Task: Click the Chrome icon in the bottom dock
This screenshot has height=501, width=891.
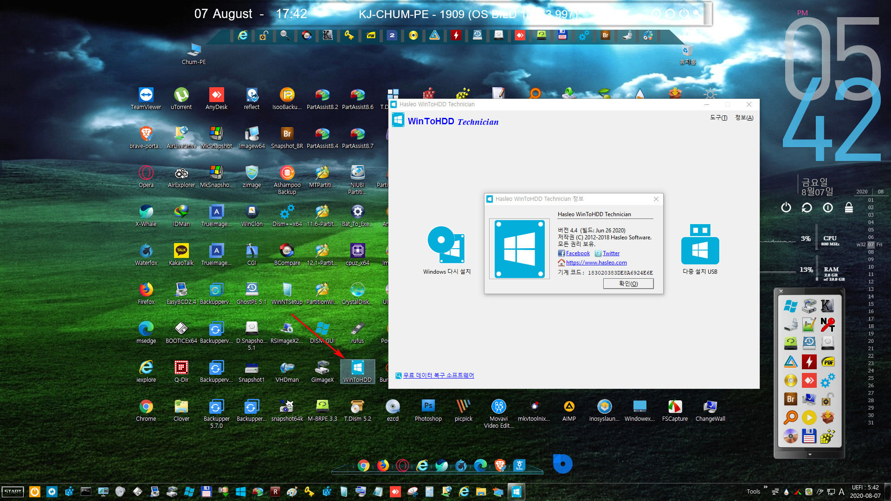Action: tap(364, 465)
